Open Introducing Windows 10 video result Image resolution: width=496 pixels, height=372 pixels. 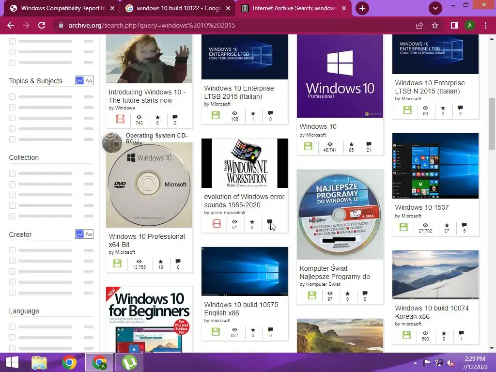(147, 96)
